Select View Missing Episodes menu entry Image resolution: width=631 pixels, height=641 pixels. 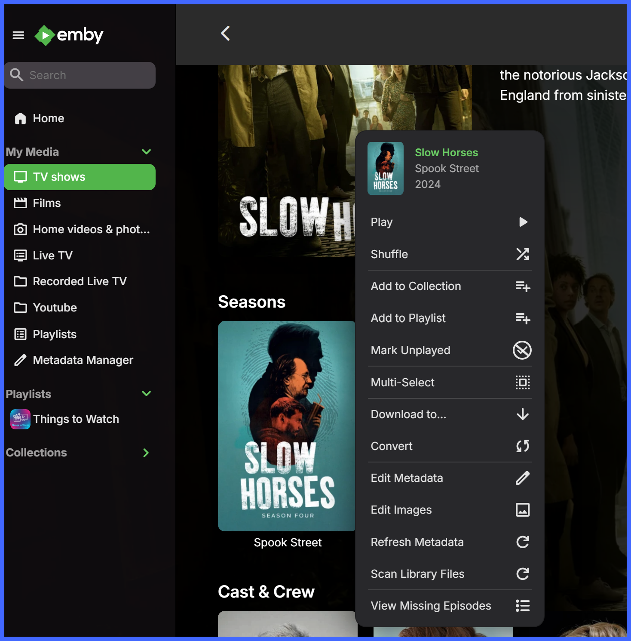[x=450, y=606]
